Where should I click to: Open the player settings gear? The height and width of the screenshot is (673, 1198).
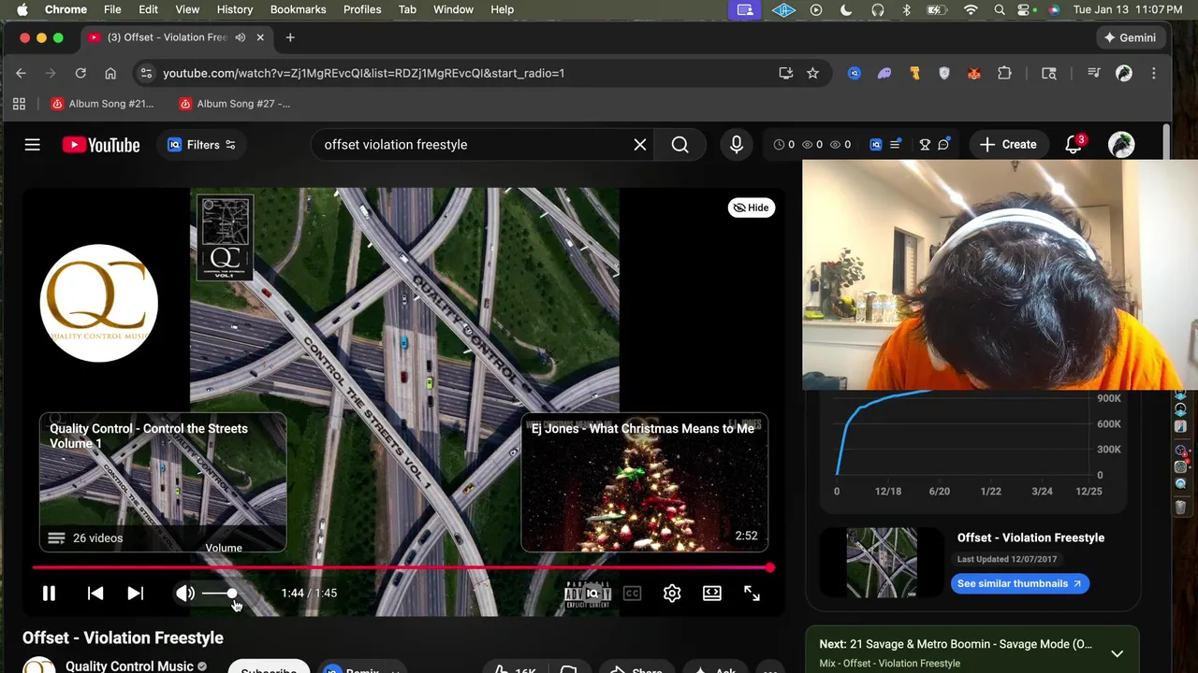click(x=672, y=594)
